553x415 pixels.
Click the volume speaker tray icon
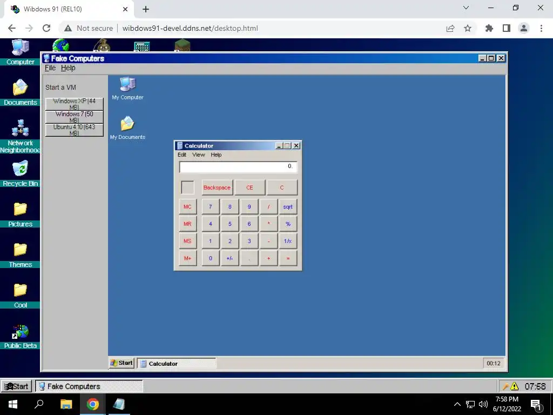pos(483,404)
